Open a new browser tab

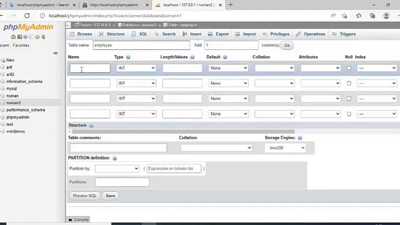click(x=231, y=5)
